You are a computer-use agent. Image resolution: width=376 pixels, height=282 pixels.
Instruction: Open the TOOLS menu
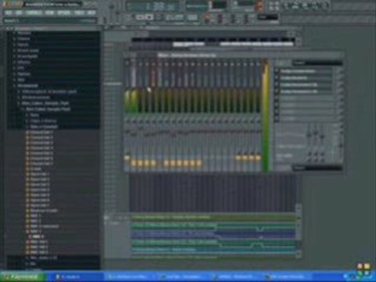coord(79,13)
